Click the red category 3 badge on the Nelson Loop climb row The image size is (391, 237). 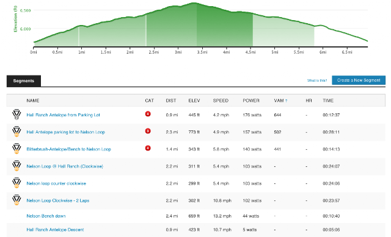pos(148,131)
